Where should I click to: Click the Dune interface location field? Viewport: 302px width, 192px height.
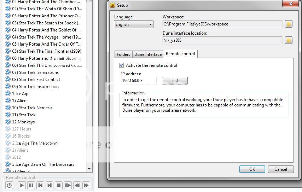[x=222, y=40]
